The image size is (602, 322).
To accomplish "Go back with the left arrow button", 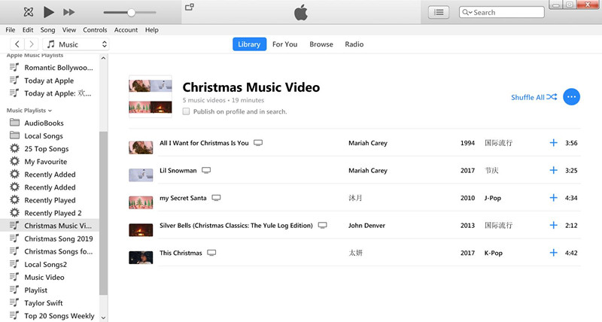I will point(17,44).
